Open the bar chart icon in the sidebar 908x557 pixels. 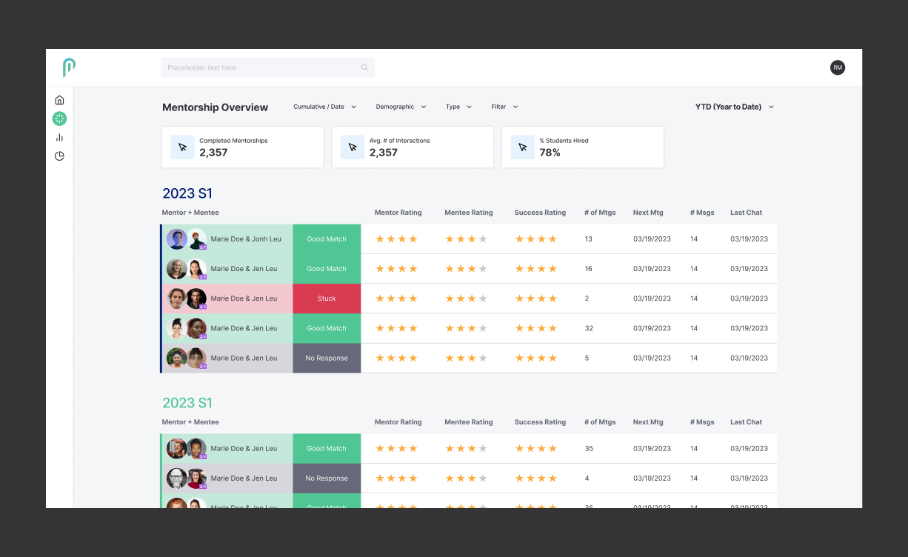59,137
